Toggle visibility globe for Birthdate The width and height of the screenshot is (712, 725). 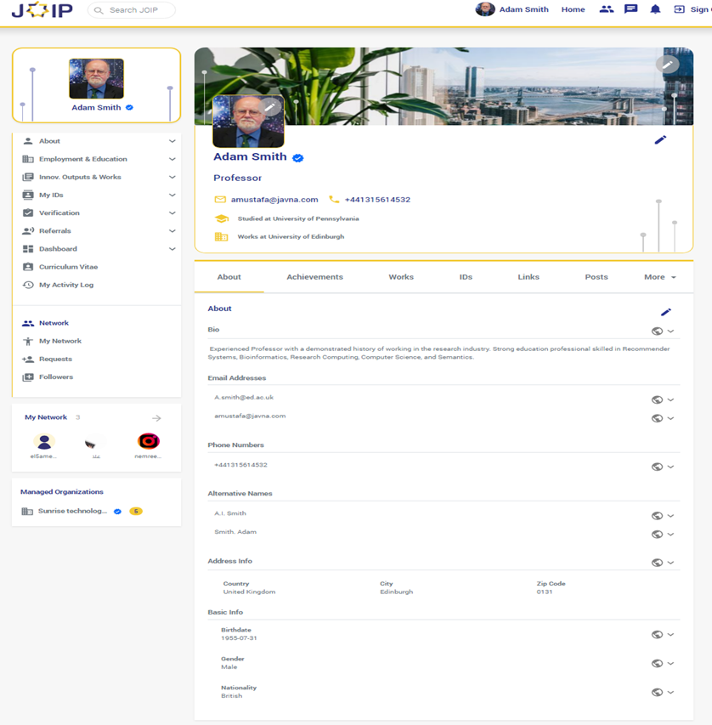click(657, 634)
